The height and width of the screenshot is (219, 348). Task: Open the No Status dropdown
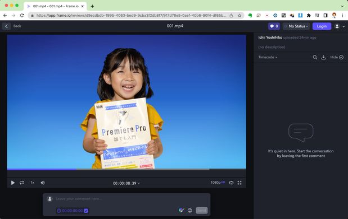[296, 26]
